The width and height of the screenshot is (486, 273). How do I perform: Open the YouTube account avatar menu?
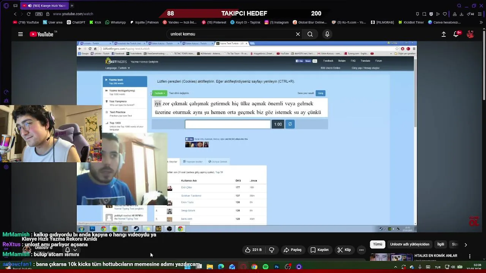(470, 34)
